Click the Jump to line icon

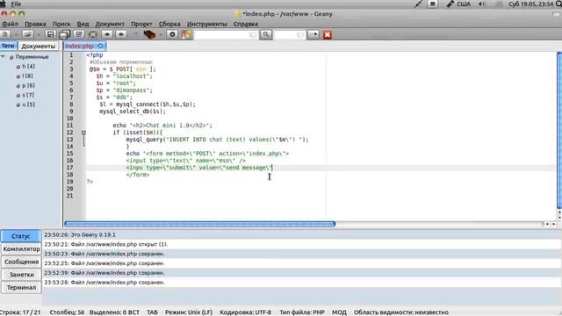(313, 34)
